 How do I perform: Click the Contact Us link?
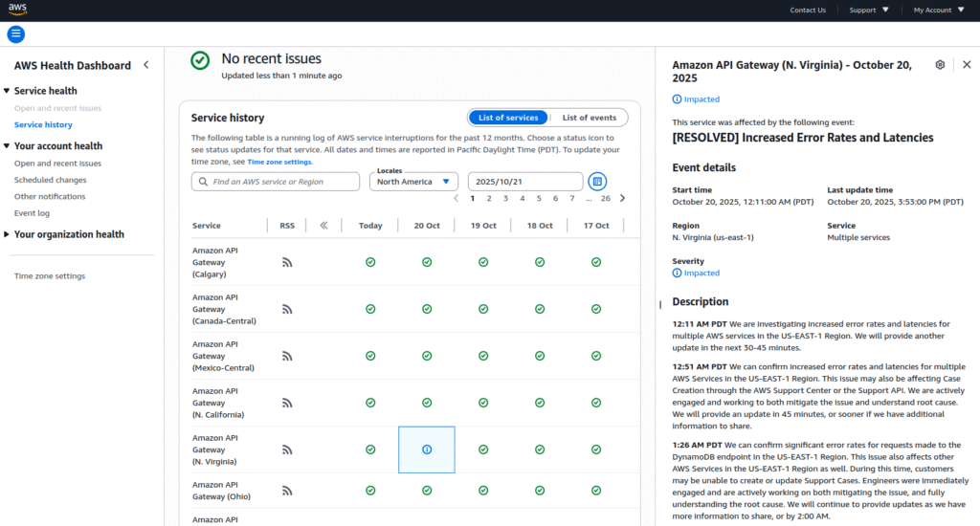click(808, 10)
